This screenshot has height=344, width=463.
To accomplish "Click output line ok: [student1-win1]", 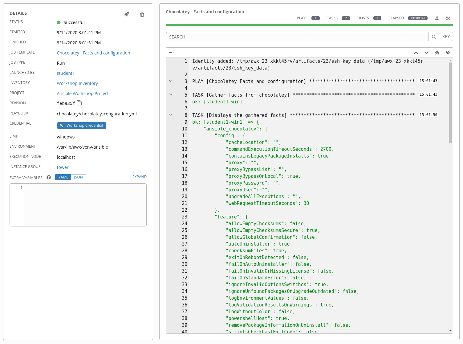I will pyautogui.click(x=219, y=102).
